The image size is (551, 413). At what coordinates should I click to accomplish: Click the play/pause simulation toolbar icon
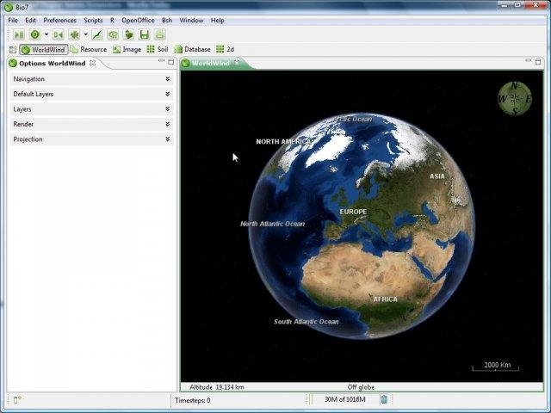19,34
